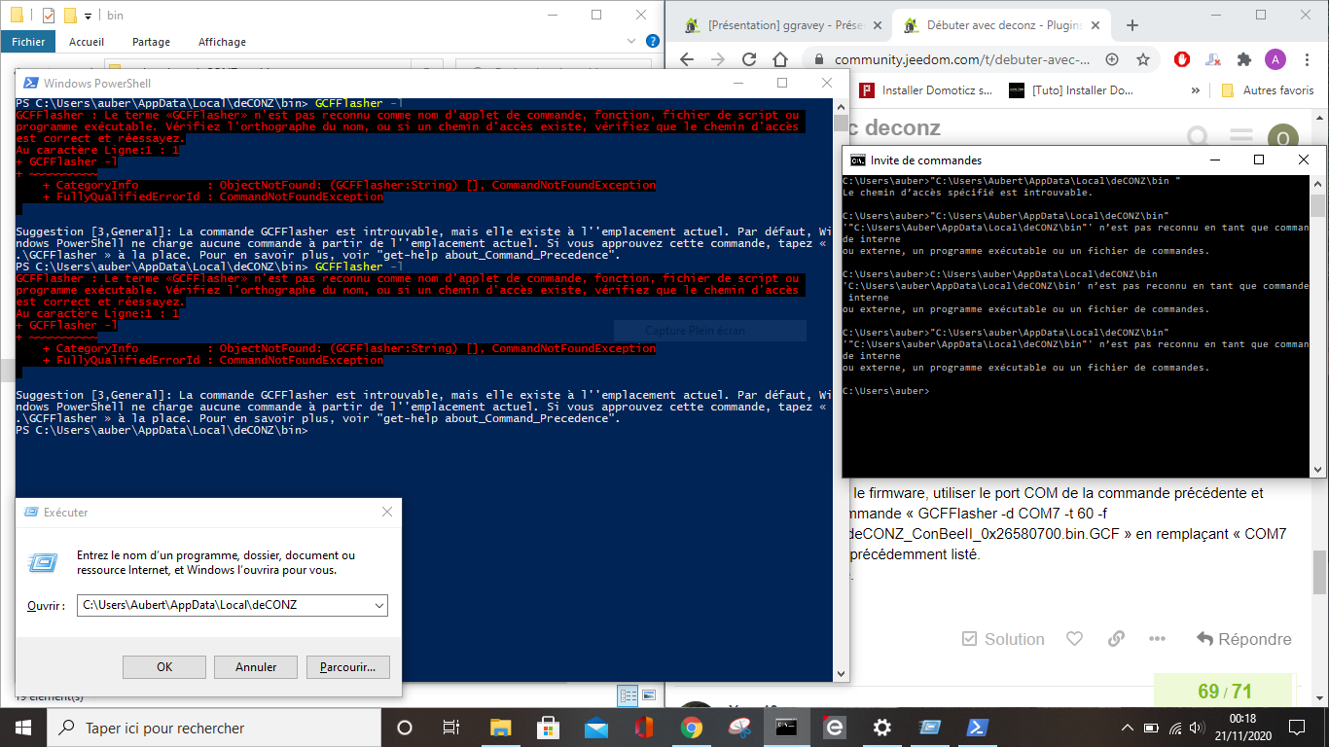The image size is (1329, 747).
Task: Switch to PowerShell taskbar icon
Action: tap(977, 728)
